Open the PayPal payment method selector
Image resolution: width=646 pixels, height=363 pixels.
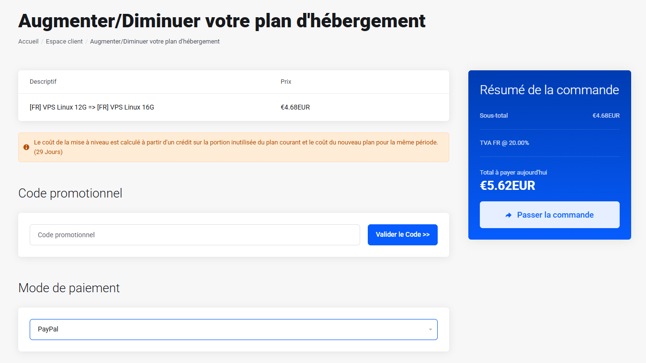pyautogui.click(x=233, y=330)
